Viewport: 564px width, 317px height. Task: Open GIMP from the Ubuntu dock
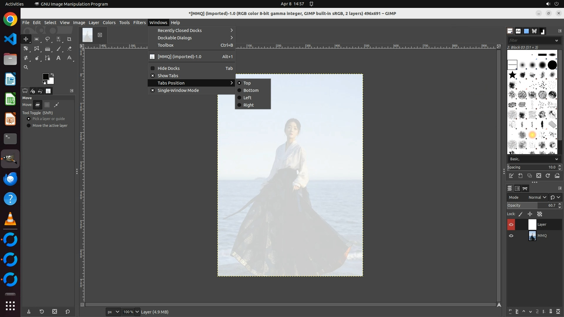10,159
